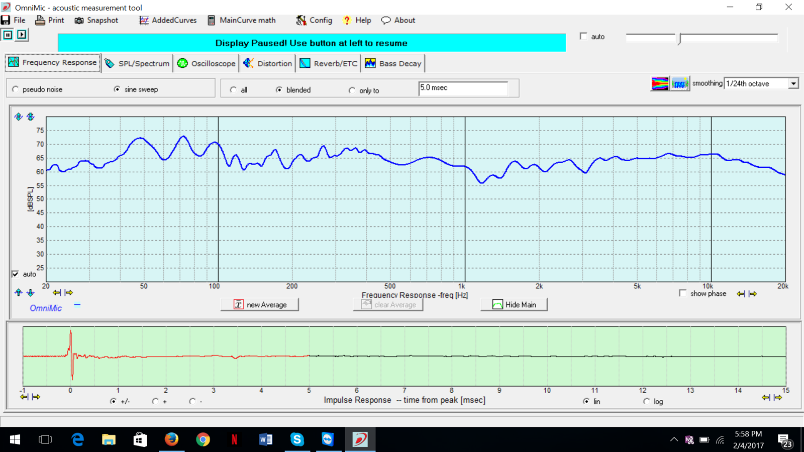804x452 pixels.
Task: Click the OmniMic curve legend label
Action: tap(46, 308)
